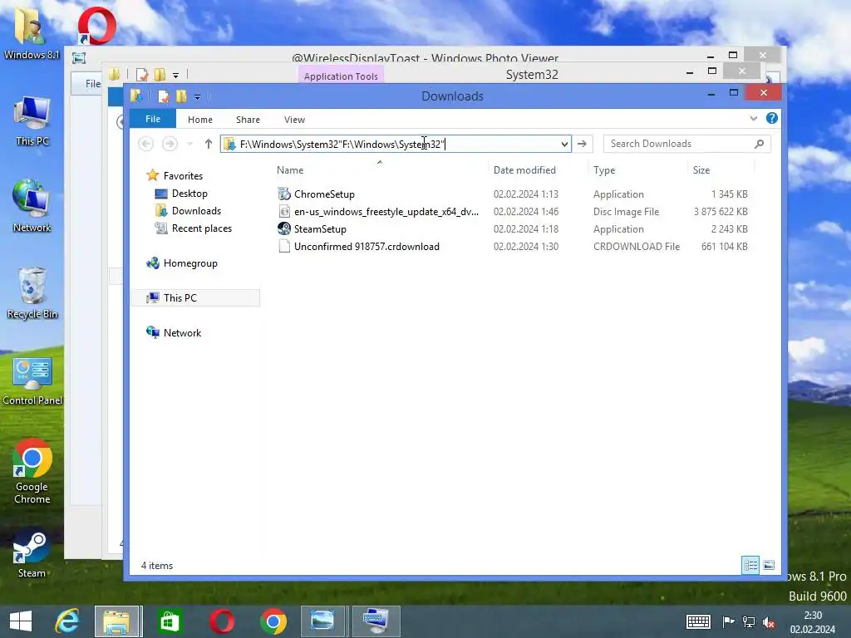Open the touch keyboard tray icon
The image size is (851, 638).
(x=698, y=621)
